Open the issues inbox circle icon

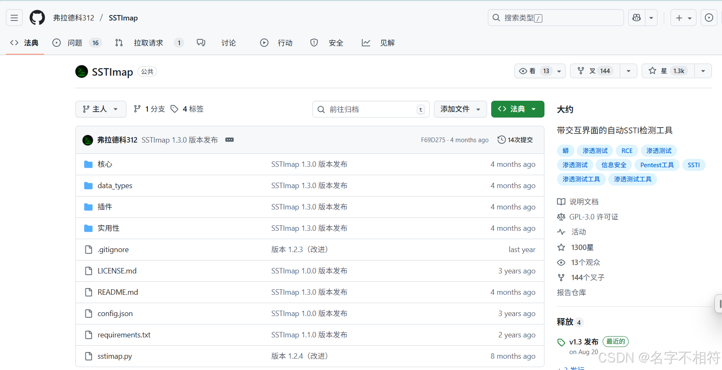point(709,18)
